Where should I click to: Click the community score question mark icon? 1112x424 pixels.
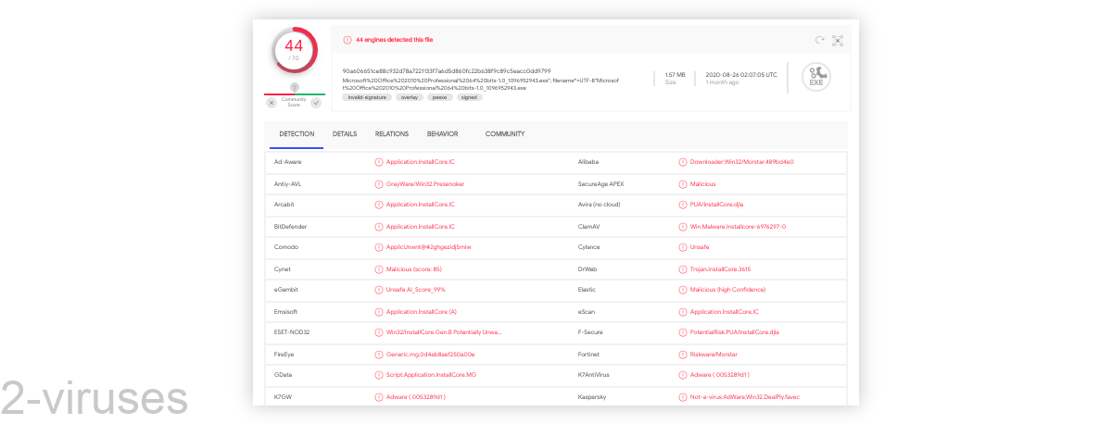click(x=294, y=87)
